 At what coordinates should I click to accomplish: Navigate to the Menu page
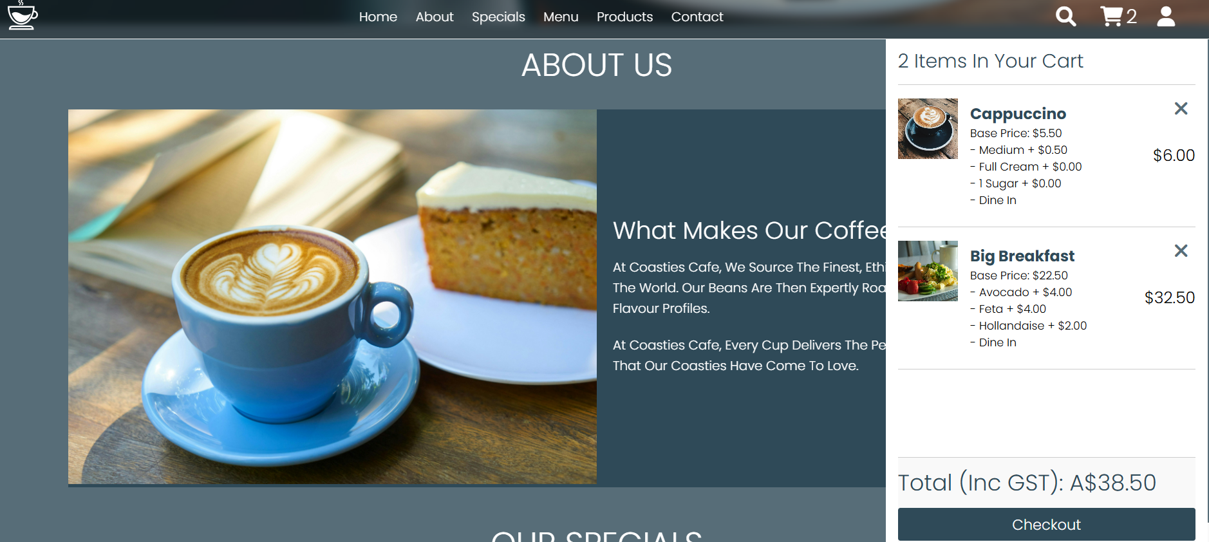[x=561, y=17]
